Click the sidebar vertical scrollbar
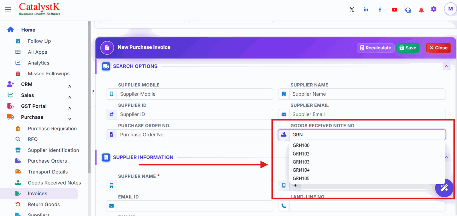 (x=89, y=97)
